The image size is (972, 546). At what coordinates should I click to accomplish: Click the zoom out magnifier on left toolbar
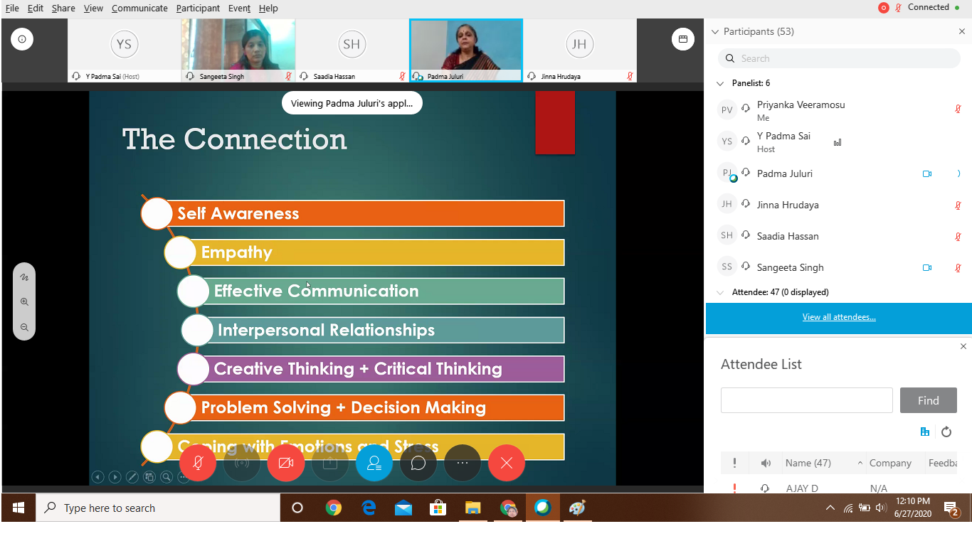(24, 327)
